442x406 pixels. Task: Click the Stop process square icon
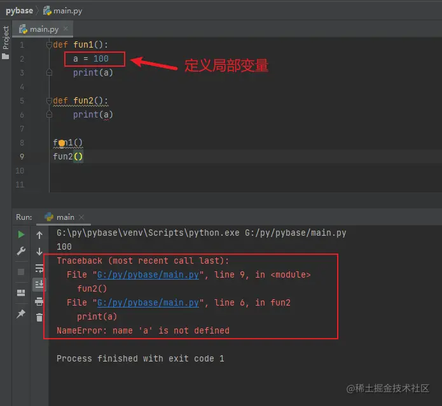tap(21, 272)
